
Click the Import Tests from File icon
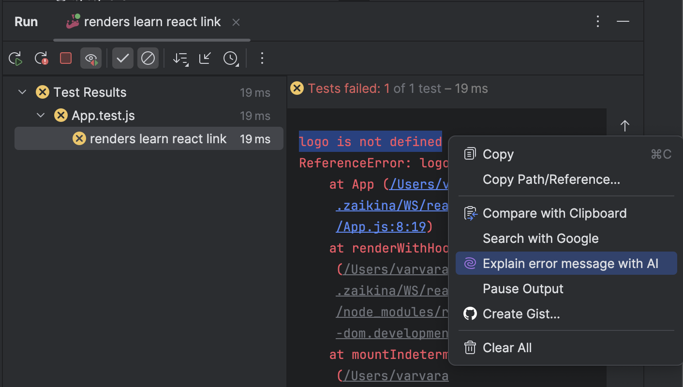click(x=206, y=59)
